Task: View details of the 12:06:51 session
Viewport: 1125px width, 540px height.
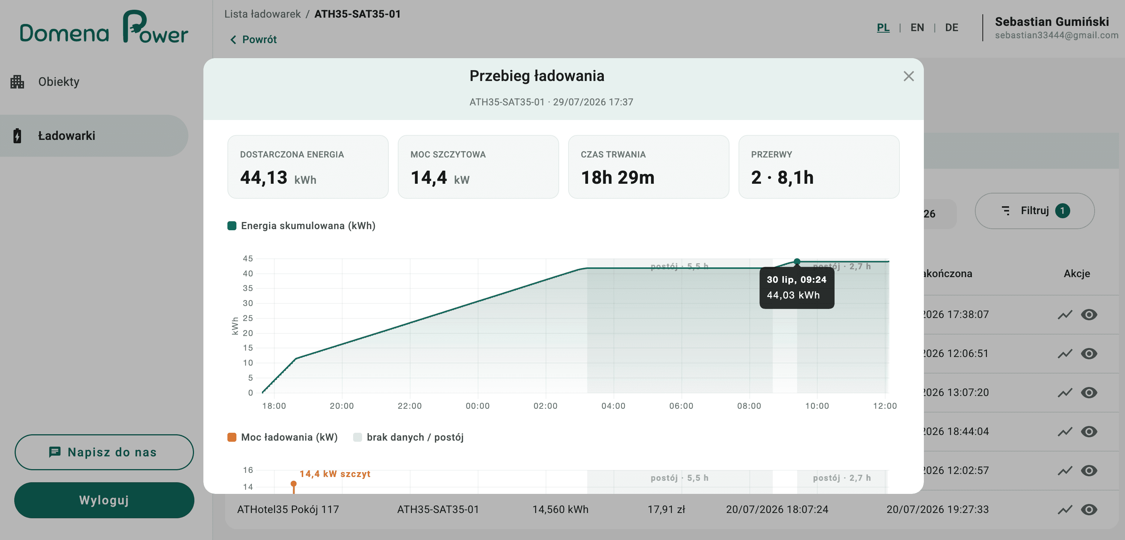Action: [x=1089, y=354]
